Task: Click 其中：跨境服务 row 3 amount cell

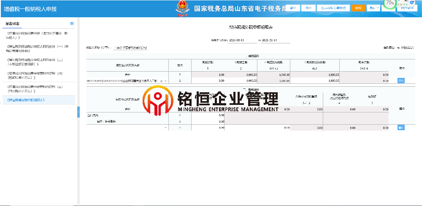Action: [208, 121]
